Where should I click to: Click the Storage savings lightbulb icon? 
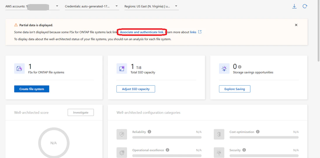tap(224, 69)
